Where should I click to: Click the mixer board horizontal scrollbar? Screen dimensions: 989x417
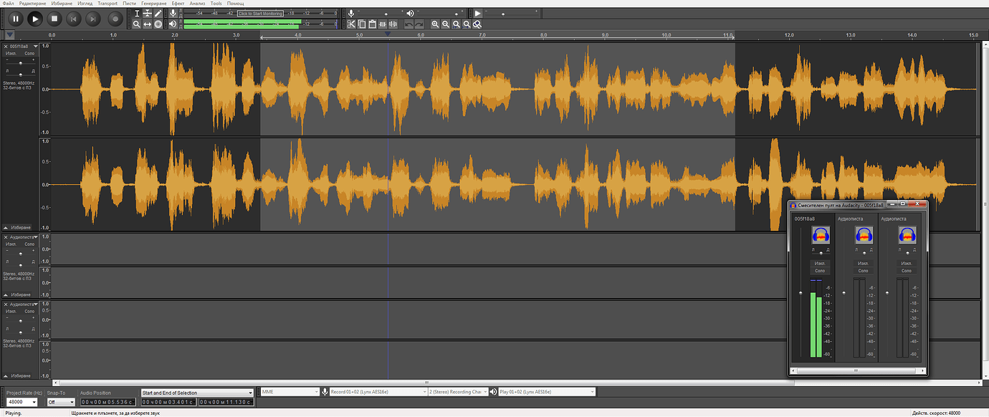(857, 369)
